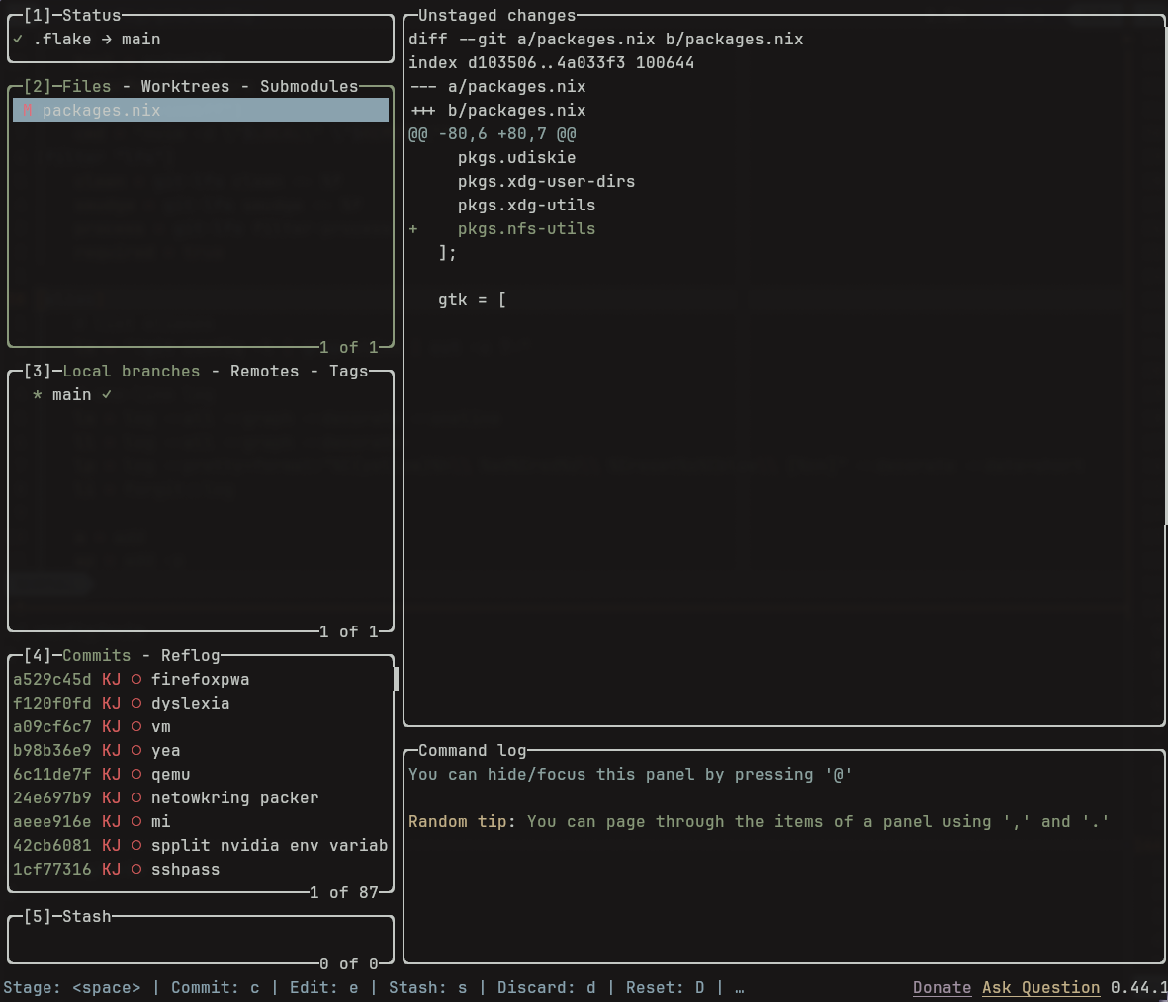
Task: Click the pkgs.udiskie diff line
Action: click(x=516, y=158)
